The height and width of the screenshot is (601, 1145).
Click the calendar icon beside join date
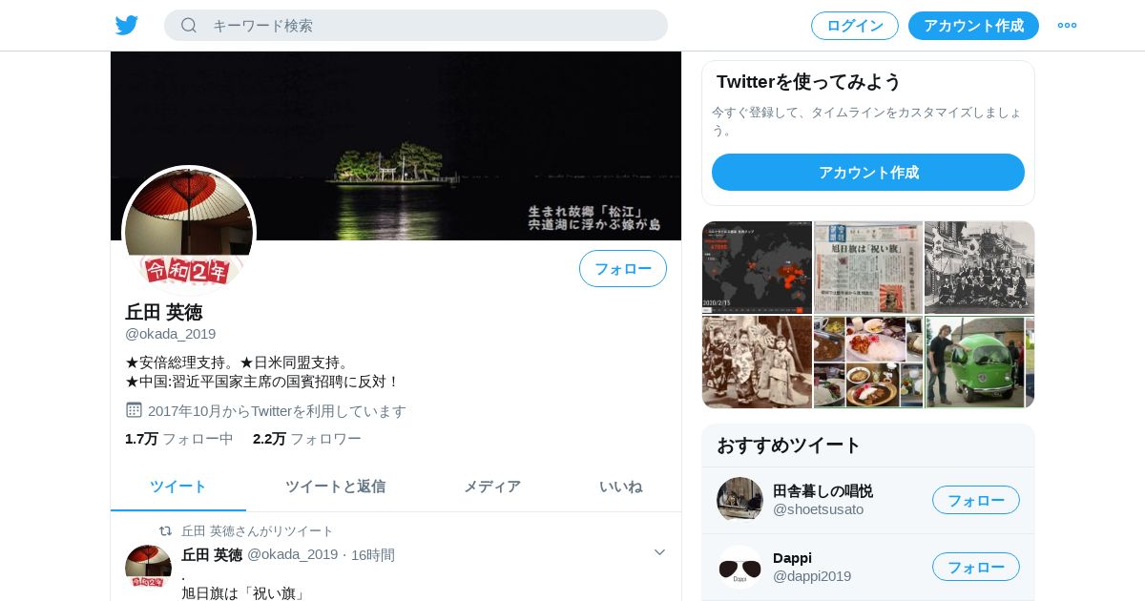click(x=134, y=410)
